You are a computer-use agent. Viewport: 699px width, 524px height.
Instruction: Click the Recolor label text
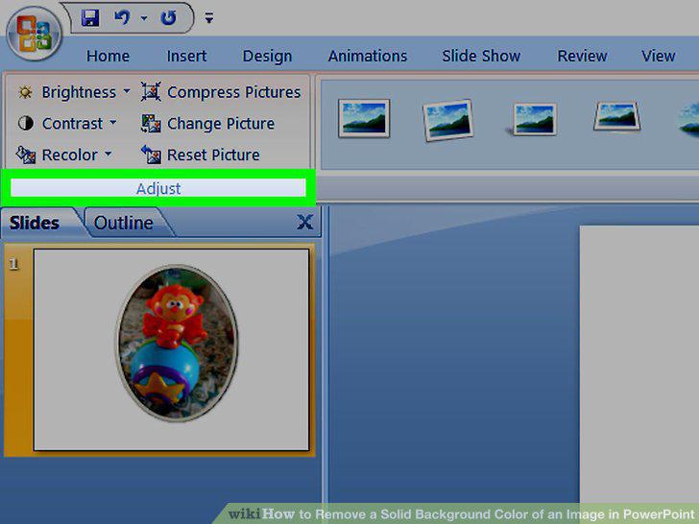tap(69, 155)
